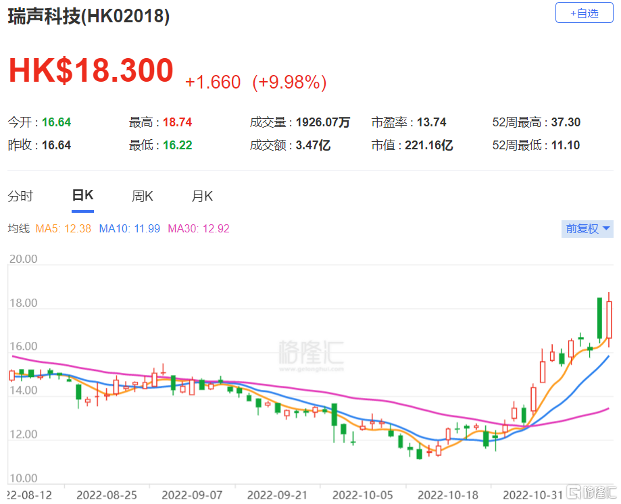This screenshot has height=504, width=621.
Task: Select the 日K chart tab
Action: point(82,195)
